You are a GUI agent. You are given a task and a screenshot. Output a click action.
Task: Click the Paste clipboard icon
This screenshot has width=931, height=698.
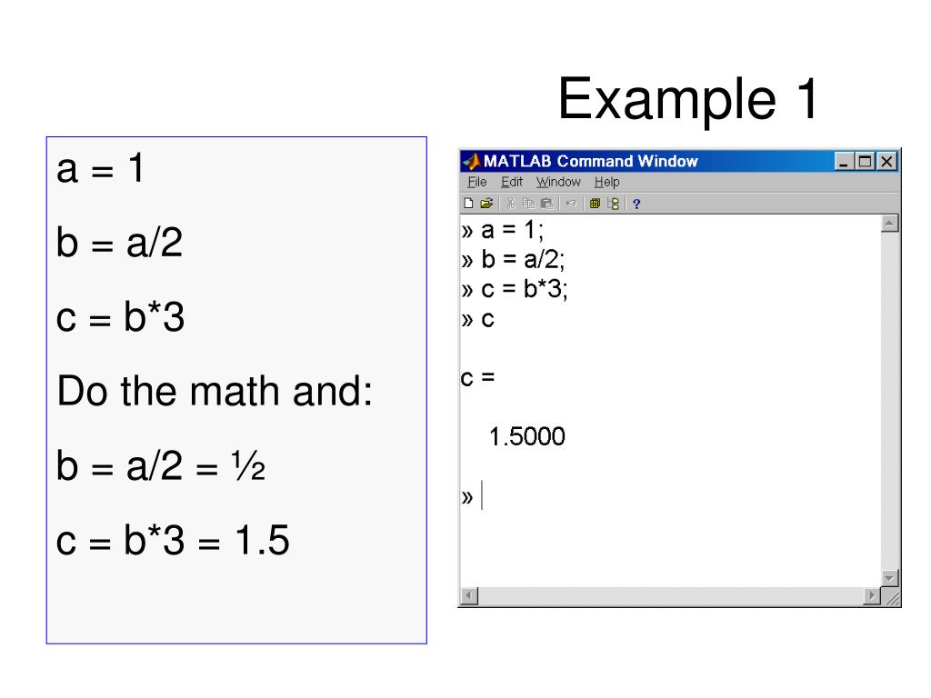coord(546,204)
